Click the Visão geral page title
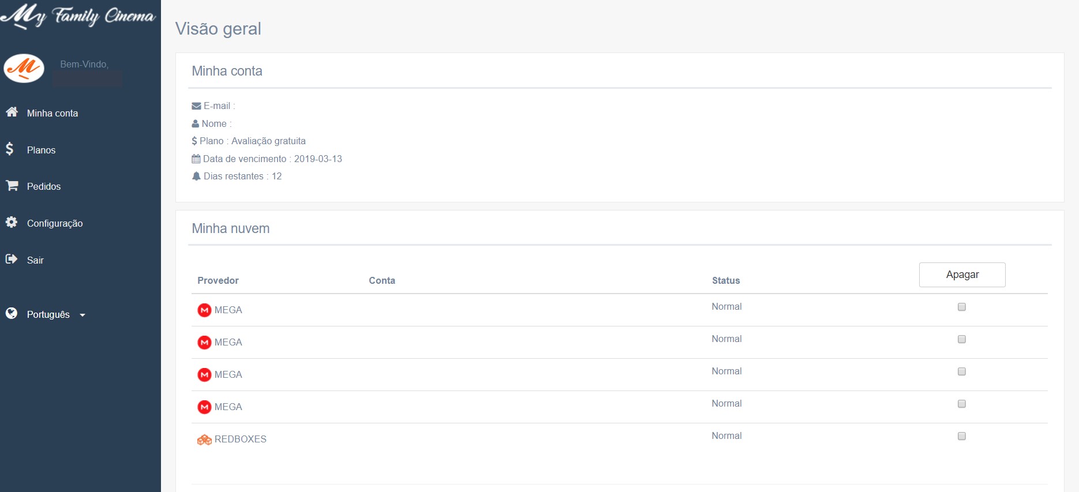1079x492 pixels. 218,29
